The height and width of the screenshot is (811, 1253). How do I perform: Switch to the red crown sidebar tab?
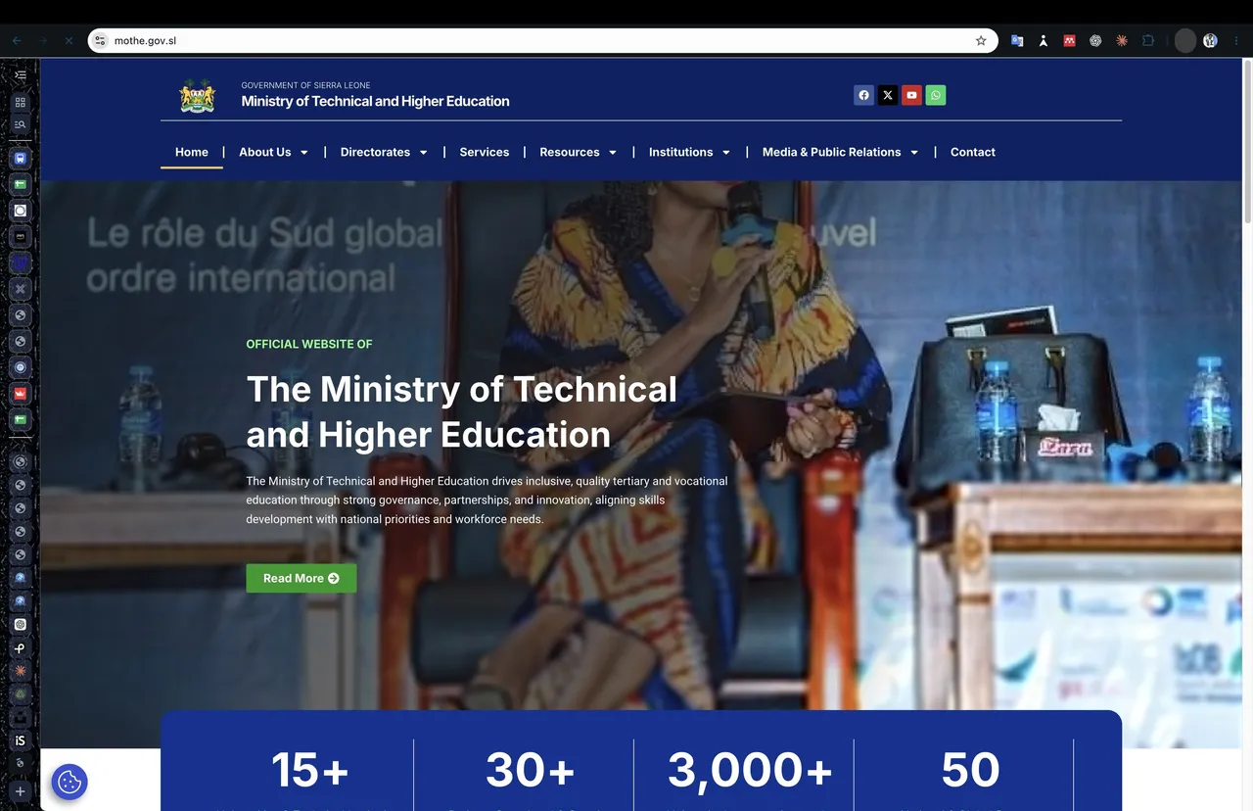(x=20, y=394)
